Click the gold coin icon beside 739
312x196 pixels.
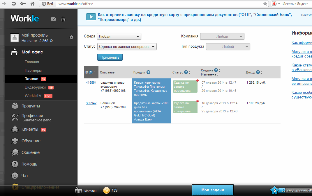106,190
